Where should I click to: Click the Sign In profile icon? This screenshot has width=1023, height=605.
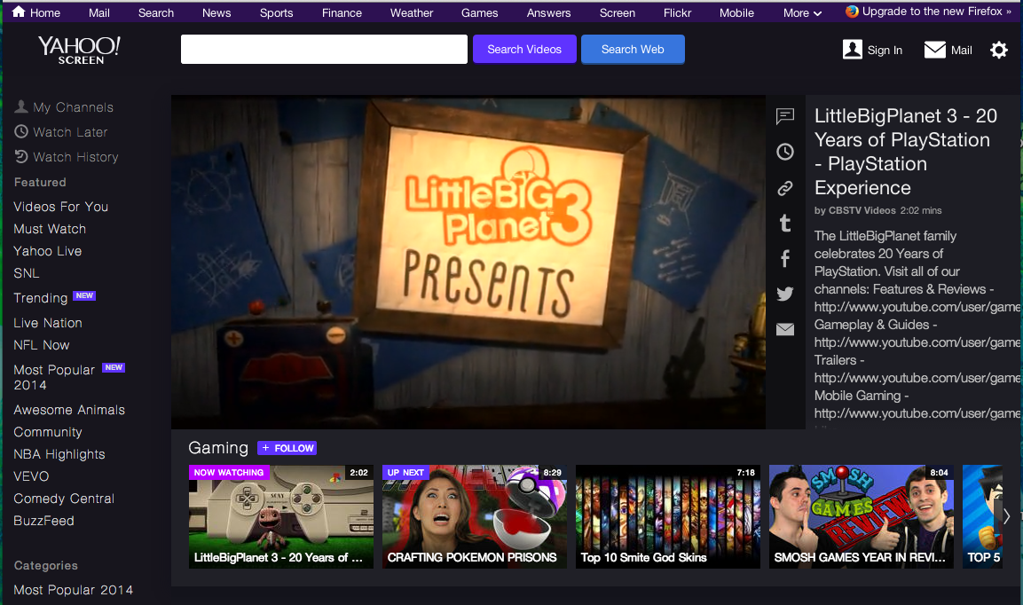coord(852,50)
